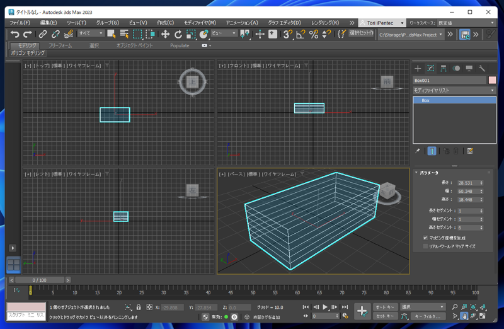Expand the project path C:\Storage dropdown
Viewport: 504px width, 329px height.
point(411,35)
